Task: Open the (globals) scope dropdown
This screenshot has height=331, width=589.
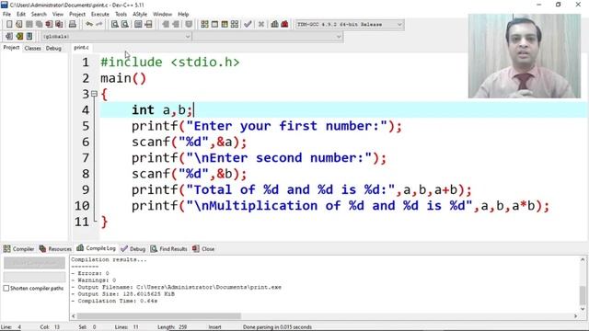Action: tap(188, 37)
